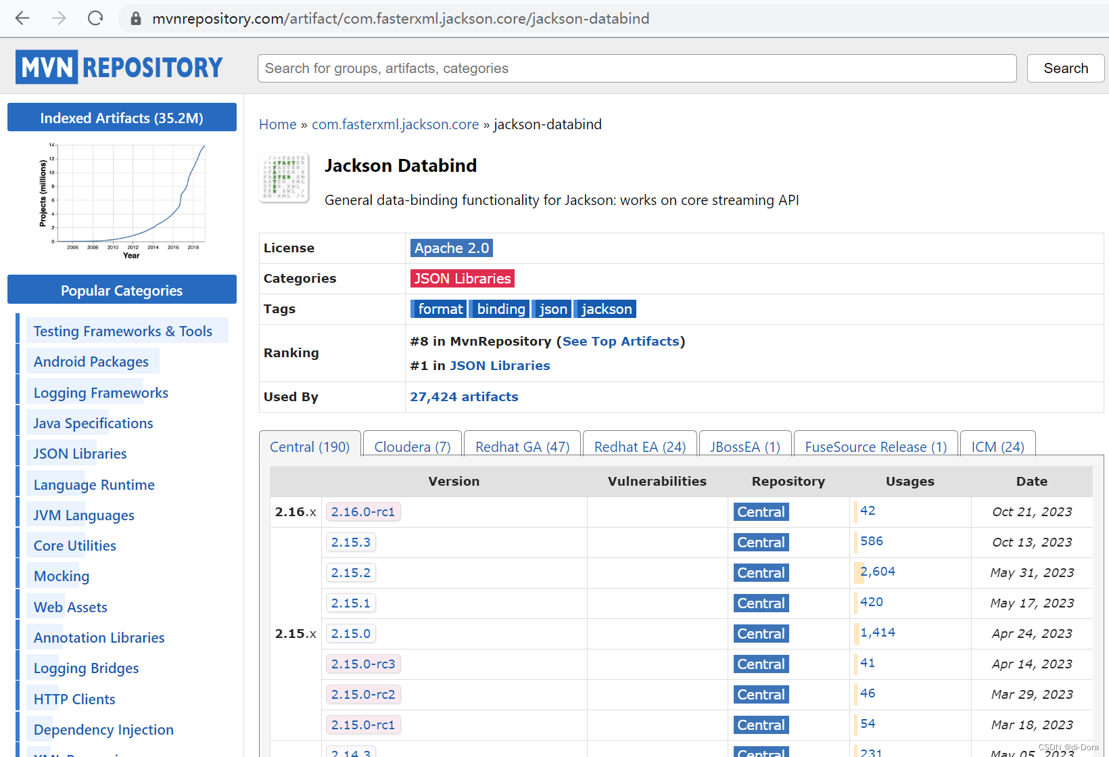This screenshot has width=1109, height=757.
Task: Click the Jackson Databind artifact icon
Action: (284, 178)
